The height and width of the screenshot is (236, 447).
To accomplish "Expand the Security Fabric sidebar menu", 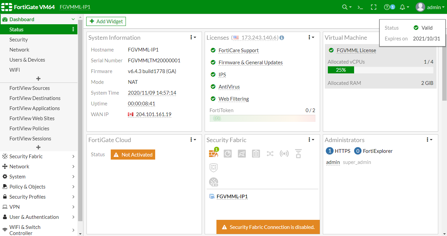I will tap(39, 156).
